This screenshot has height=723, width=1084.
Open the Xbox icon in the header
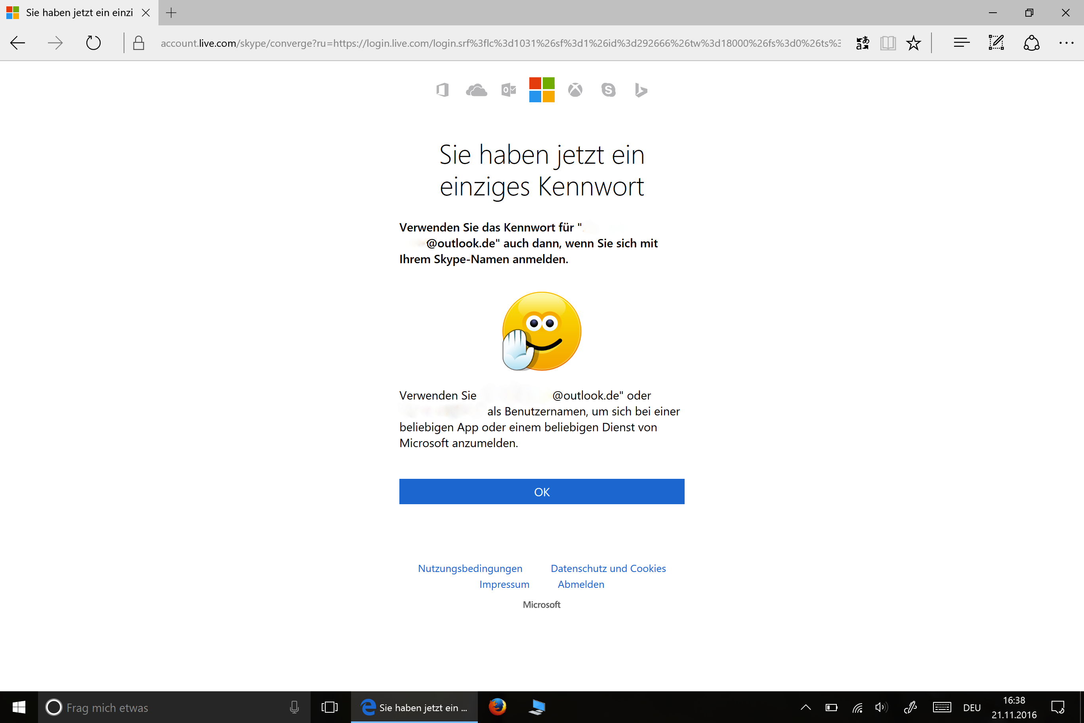(575, 90)
